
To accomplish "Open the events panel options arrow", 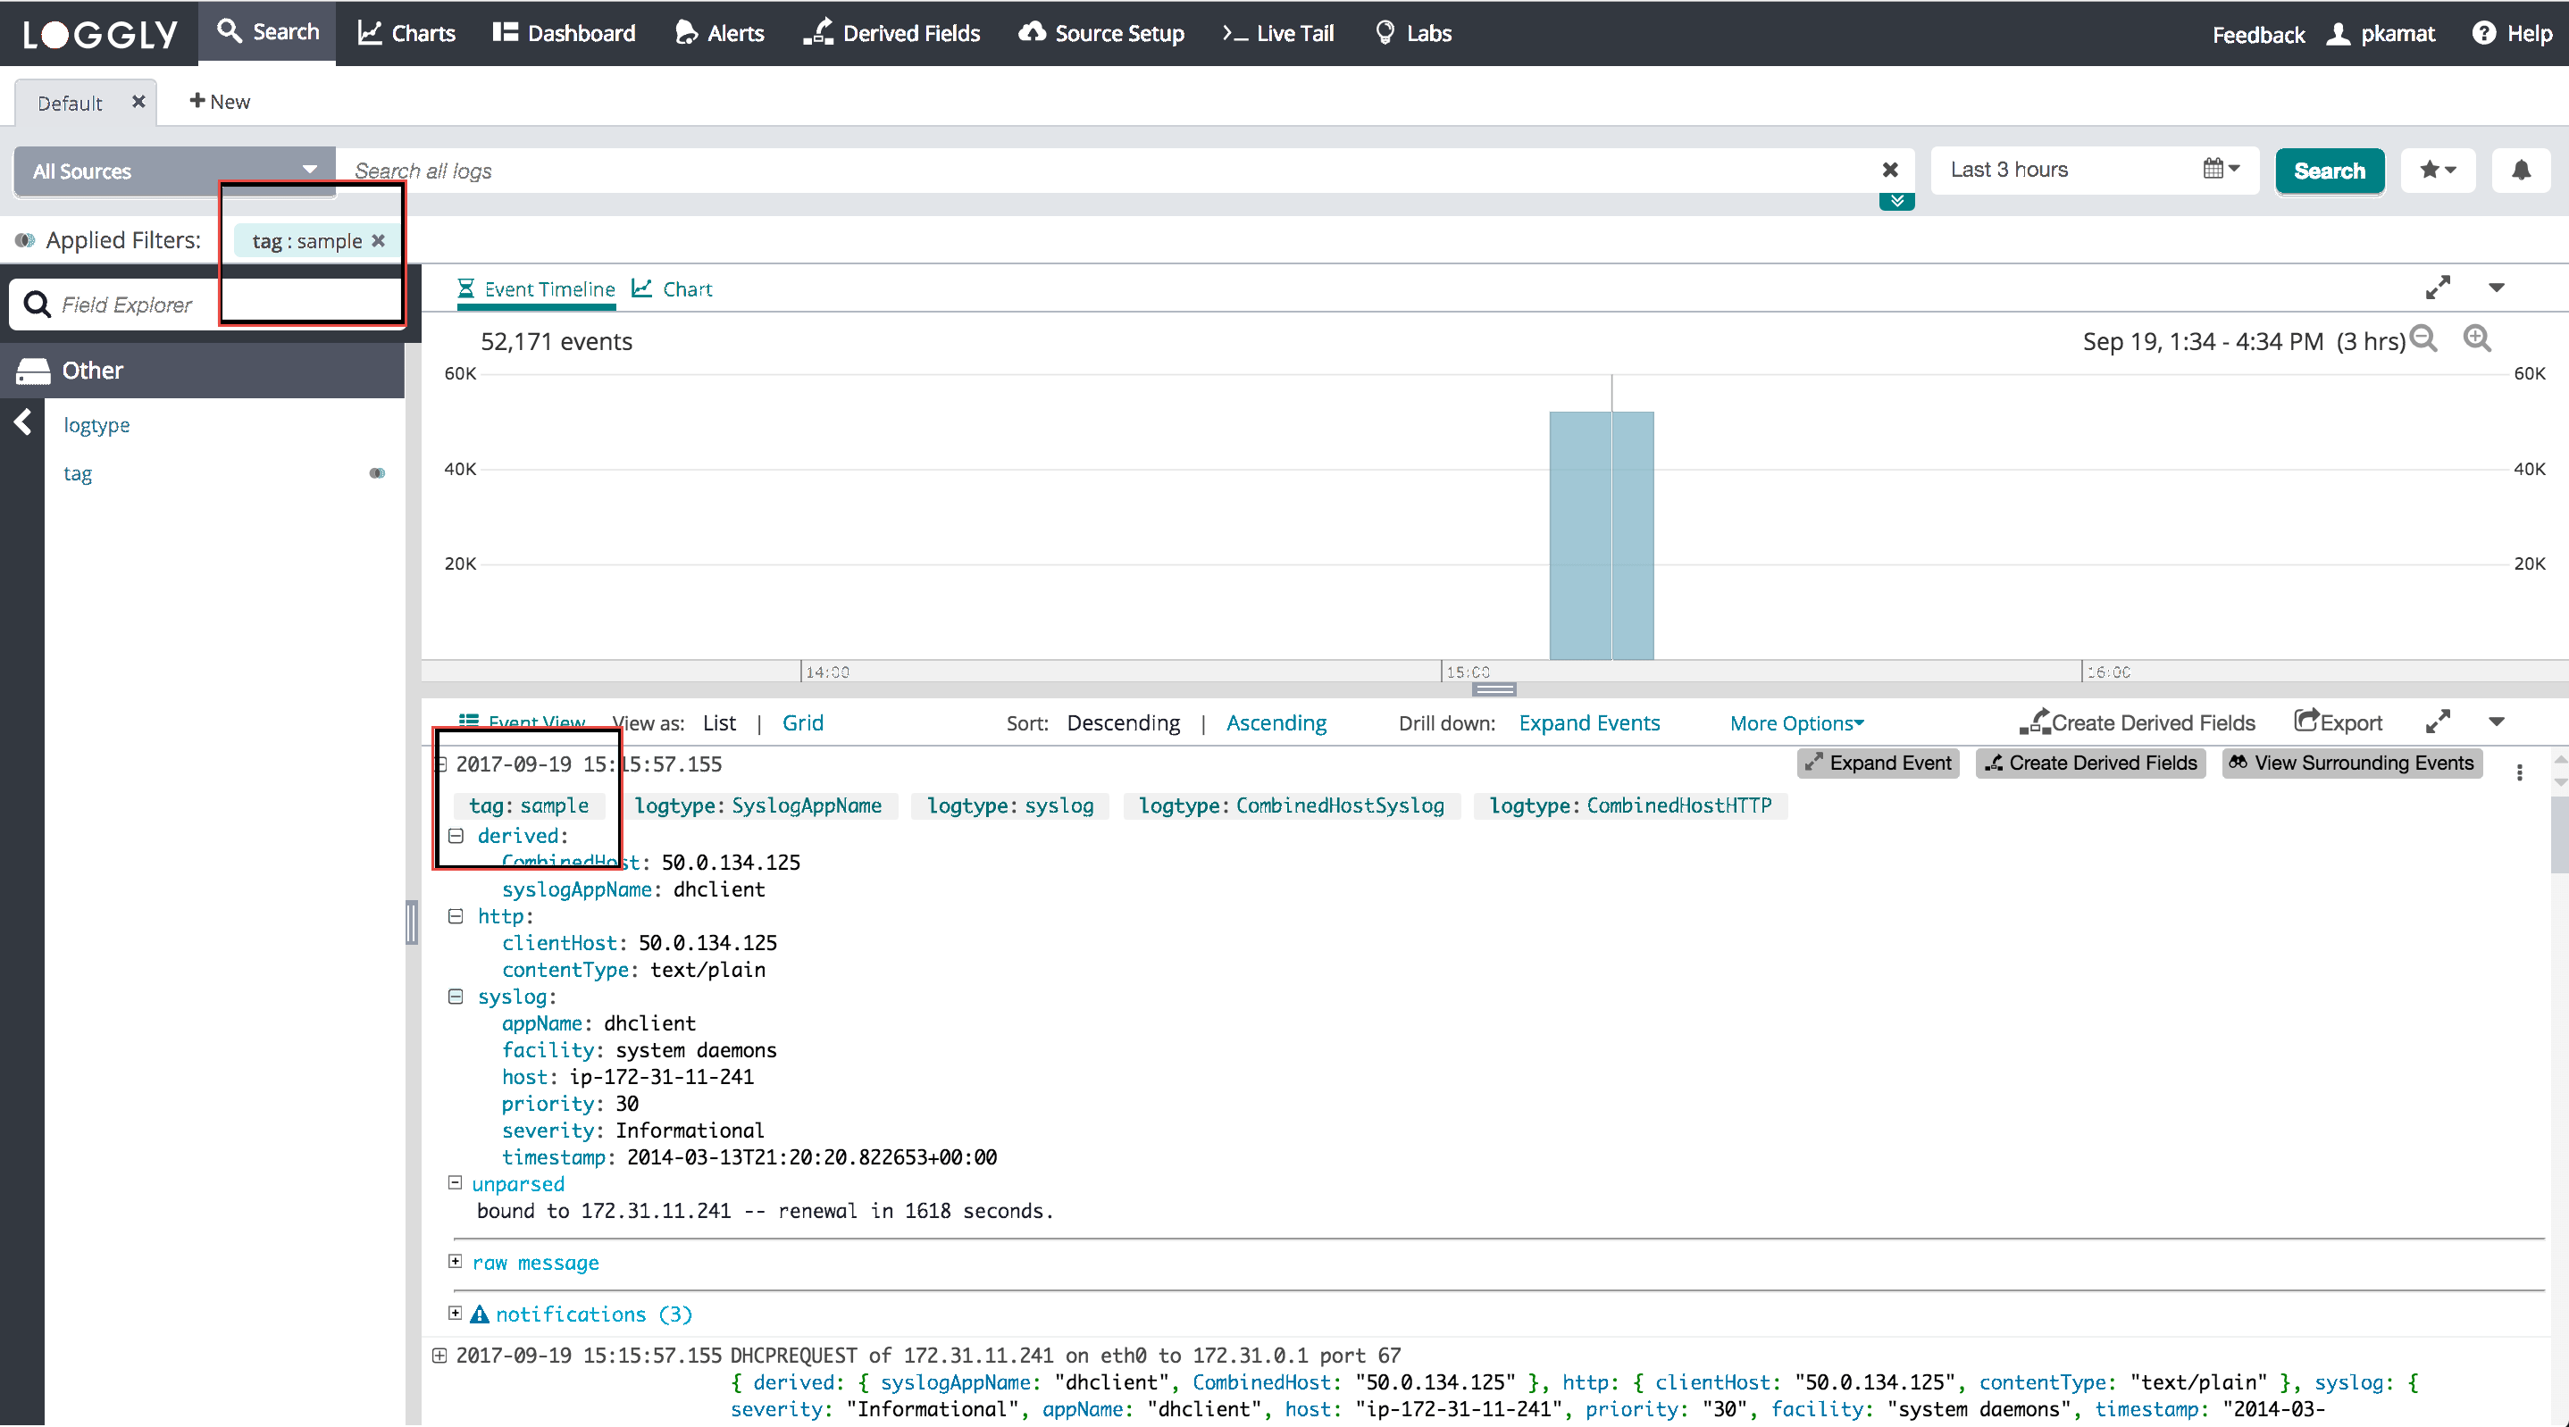I will 2496,721.
